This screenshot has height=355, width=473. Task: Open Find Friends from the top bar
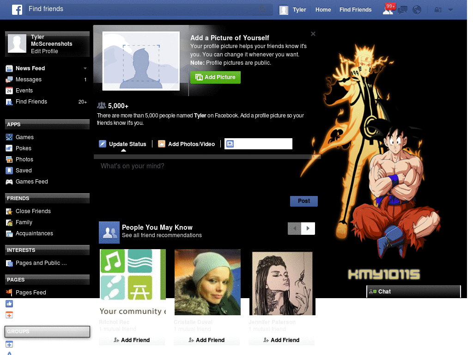point(355,9)
